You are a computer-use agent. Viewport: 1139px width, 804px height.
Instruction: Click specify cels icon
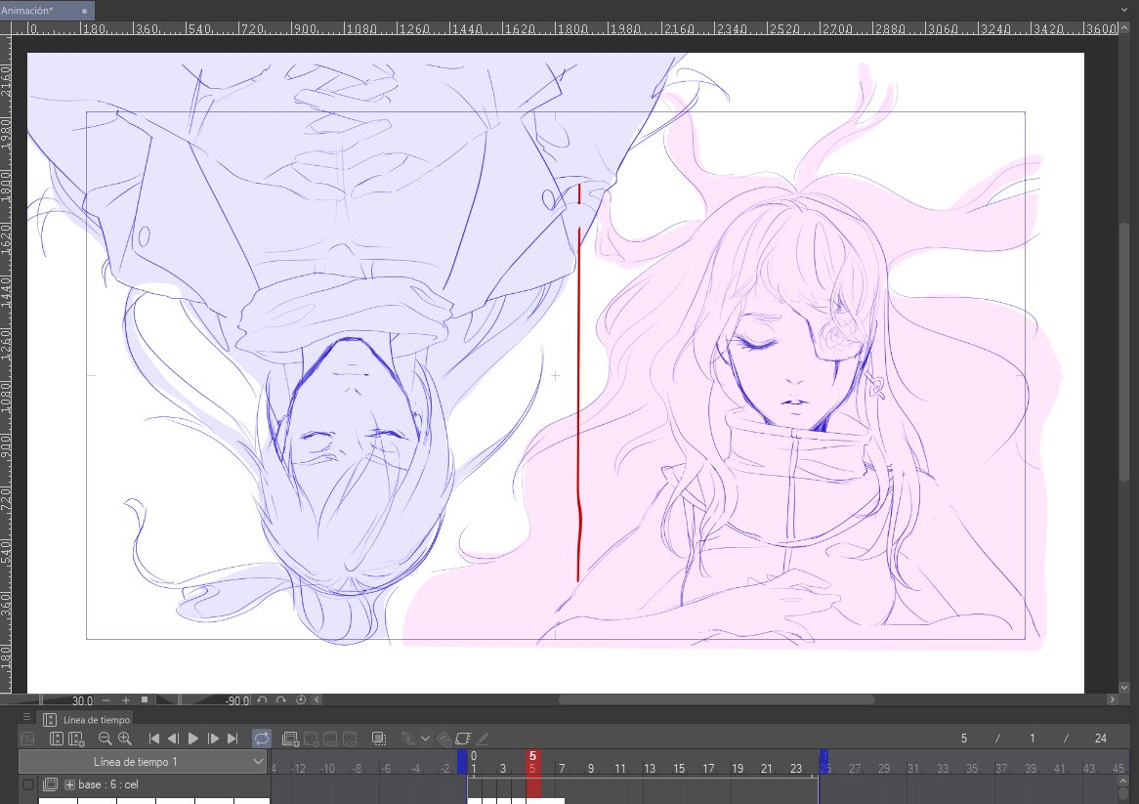point(330,739)
